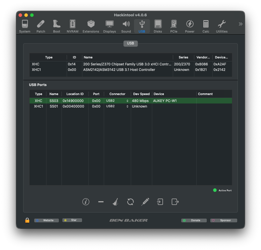
Task: Switch to the PCIe tab
Action: tap(174, 26)
